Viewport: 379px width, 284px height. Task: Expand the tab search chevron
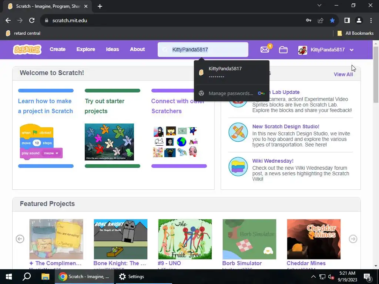(319, 5)
